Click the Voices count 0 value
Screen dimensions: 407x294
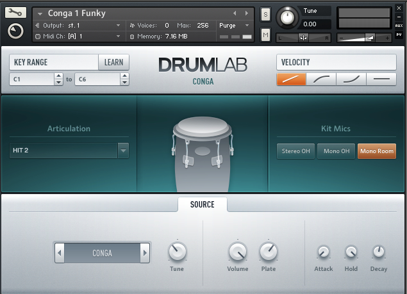pyautogui.click(x=167, y=26)
